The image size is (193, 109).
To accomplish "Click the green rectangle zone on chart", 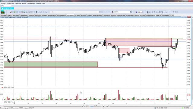I will click(x=51, y=64).
